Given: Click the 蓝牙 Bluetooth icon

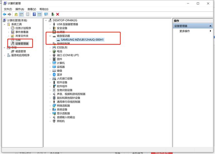Looking at the screenshot, I should 54,75.
